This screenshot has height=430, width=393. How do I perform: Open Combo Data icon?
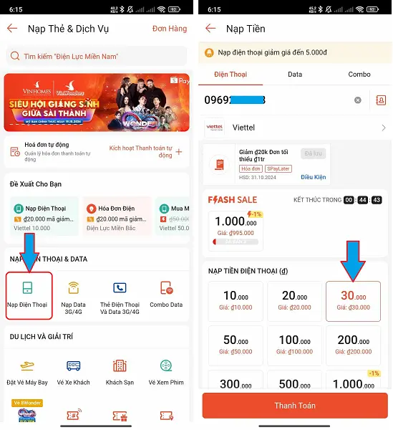click(x=166, y=287)
